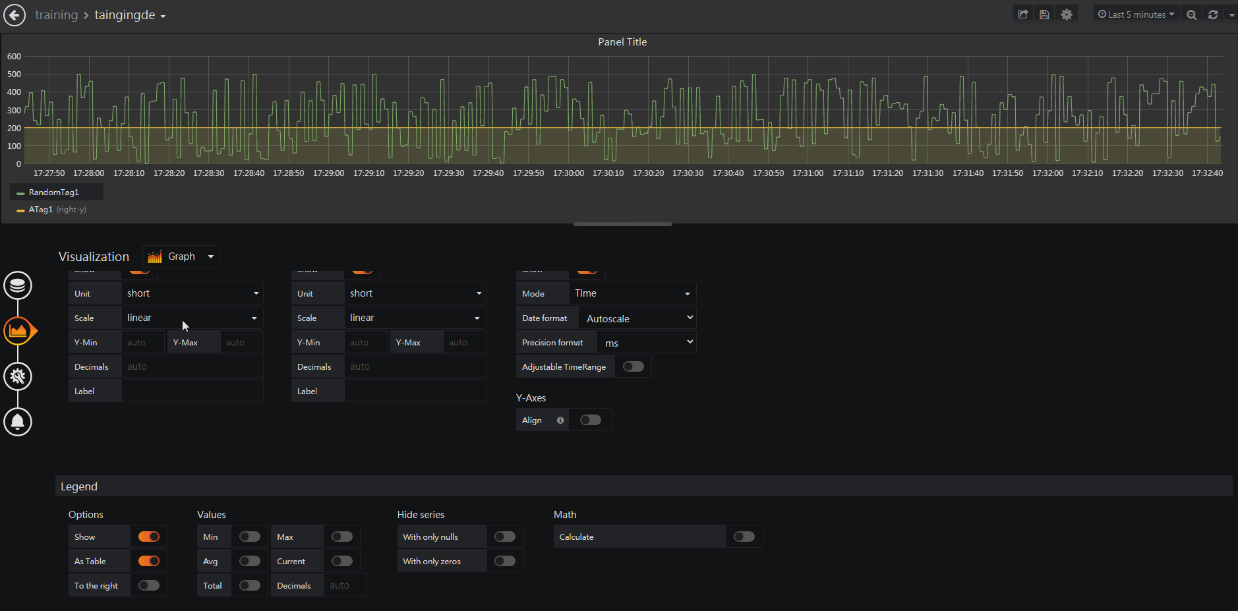
Task: Toggle Hide series With only zeros
Action: pyautogui.click(x=505, y=561)
